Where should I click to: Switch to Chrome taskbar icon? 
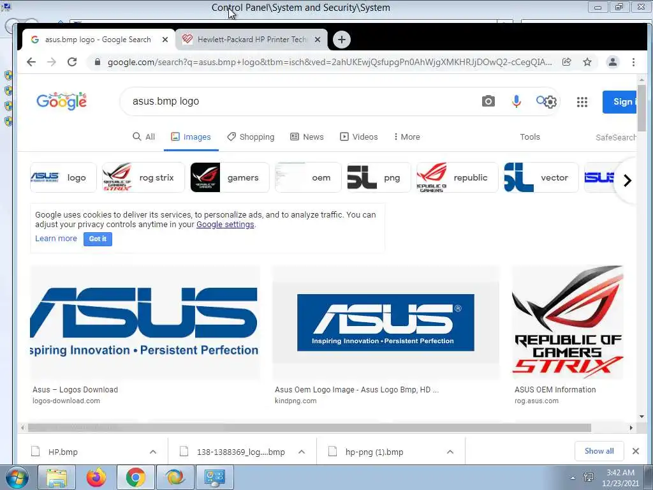[135, 477]
